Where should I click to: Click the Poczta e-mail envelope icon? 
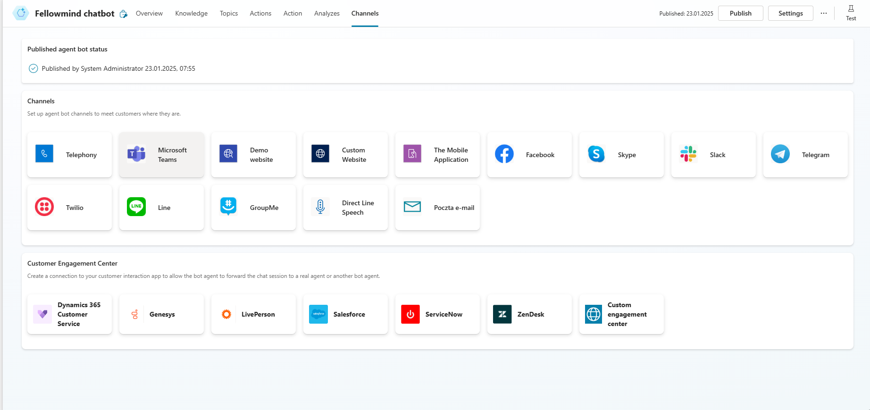coord(412,207)
